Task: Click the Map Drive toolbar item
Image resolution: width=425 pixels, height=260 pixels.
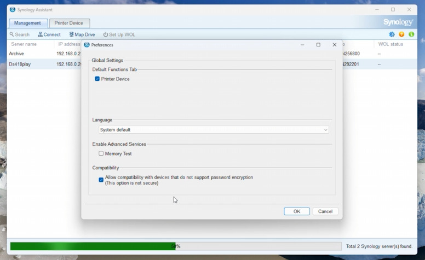Action: pyautogui.click(x=82, y=34)
